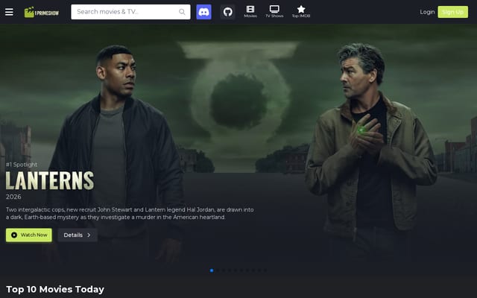This screenshot has width=477, height=298.
Task: Start Lanterns with Watch Now
Action: 29,235
